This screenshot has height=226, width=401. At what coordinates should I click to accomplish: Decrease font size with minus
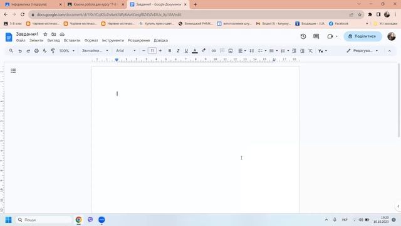click(143, 51)
